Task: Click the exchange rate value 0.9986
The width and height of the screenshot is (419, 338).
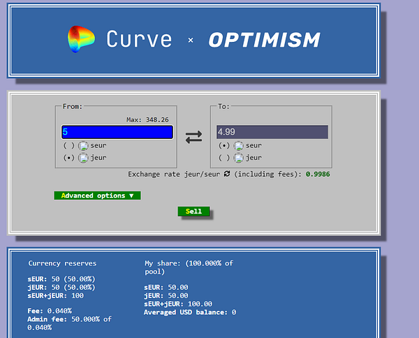Action: point(318,174)
